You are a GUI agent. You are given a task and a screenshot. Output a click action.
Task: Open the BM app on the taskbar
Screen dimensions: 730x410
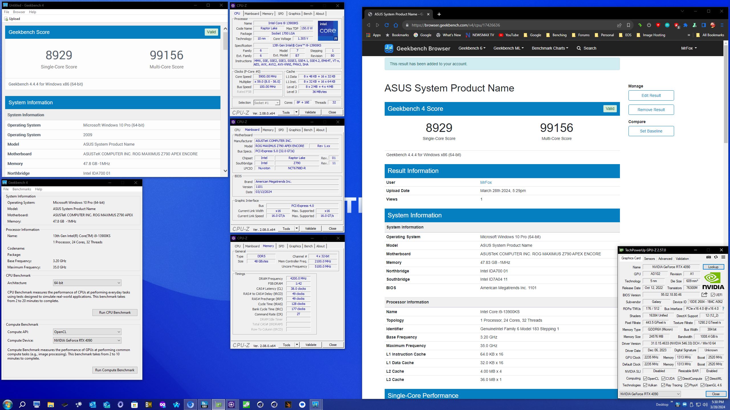pos(149,404)
